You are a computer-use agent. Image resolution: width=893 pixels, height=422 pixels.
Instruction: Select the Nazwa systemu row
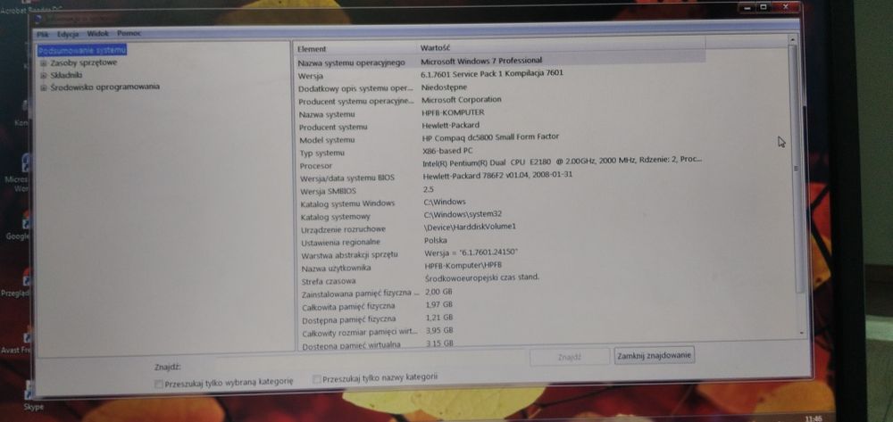[x=501, y=113]
